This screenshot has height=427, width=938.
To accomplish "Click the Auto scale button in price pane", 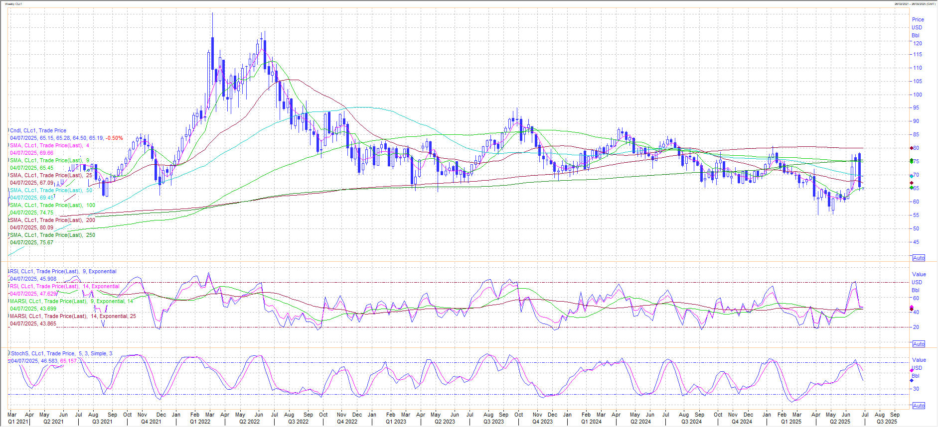I will click(919, 258).
